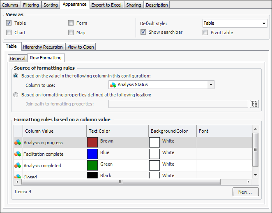Click the Green text color swatch
The image size is (272, 213).
pyautogui.click(x=92, y=165)
